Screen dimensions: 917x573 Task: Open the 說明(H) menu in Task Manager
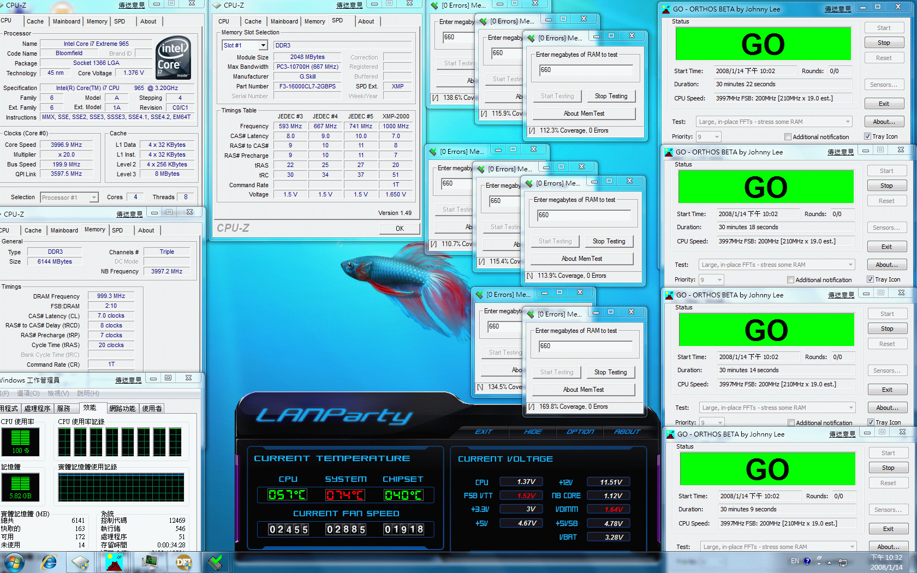click(x=88, y=393)
